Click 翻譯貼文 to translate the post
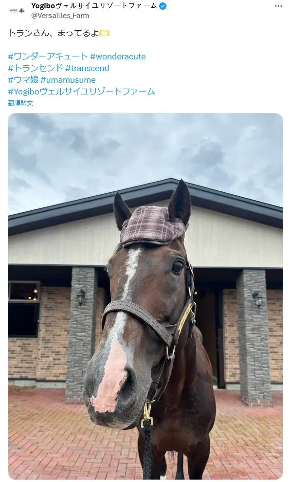Screen dimensions: 291x482 20,103
